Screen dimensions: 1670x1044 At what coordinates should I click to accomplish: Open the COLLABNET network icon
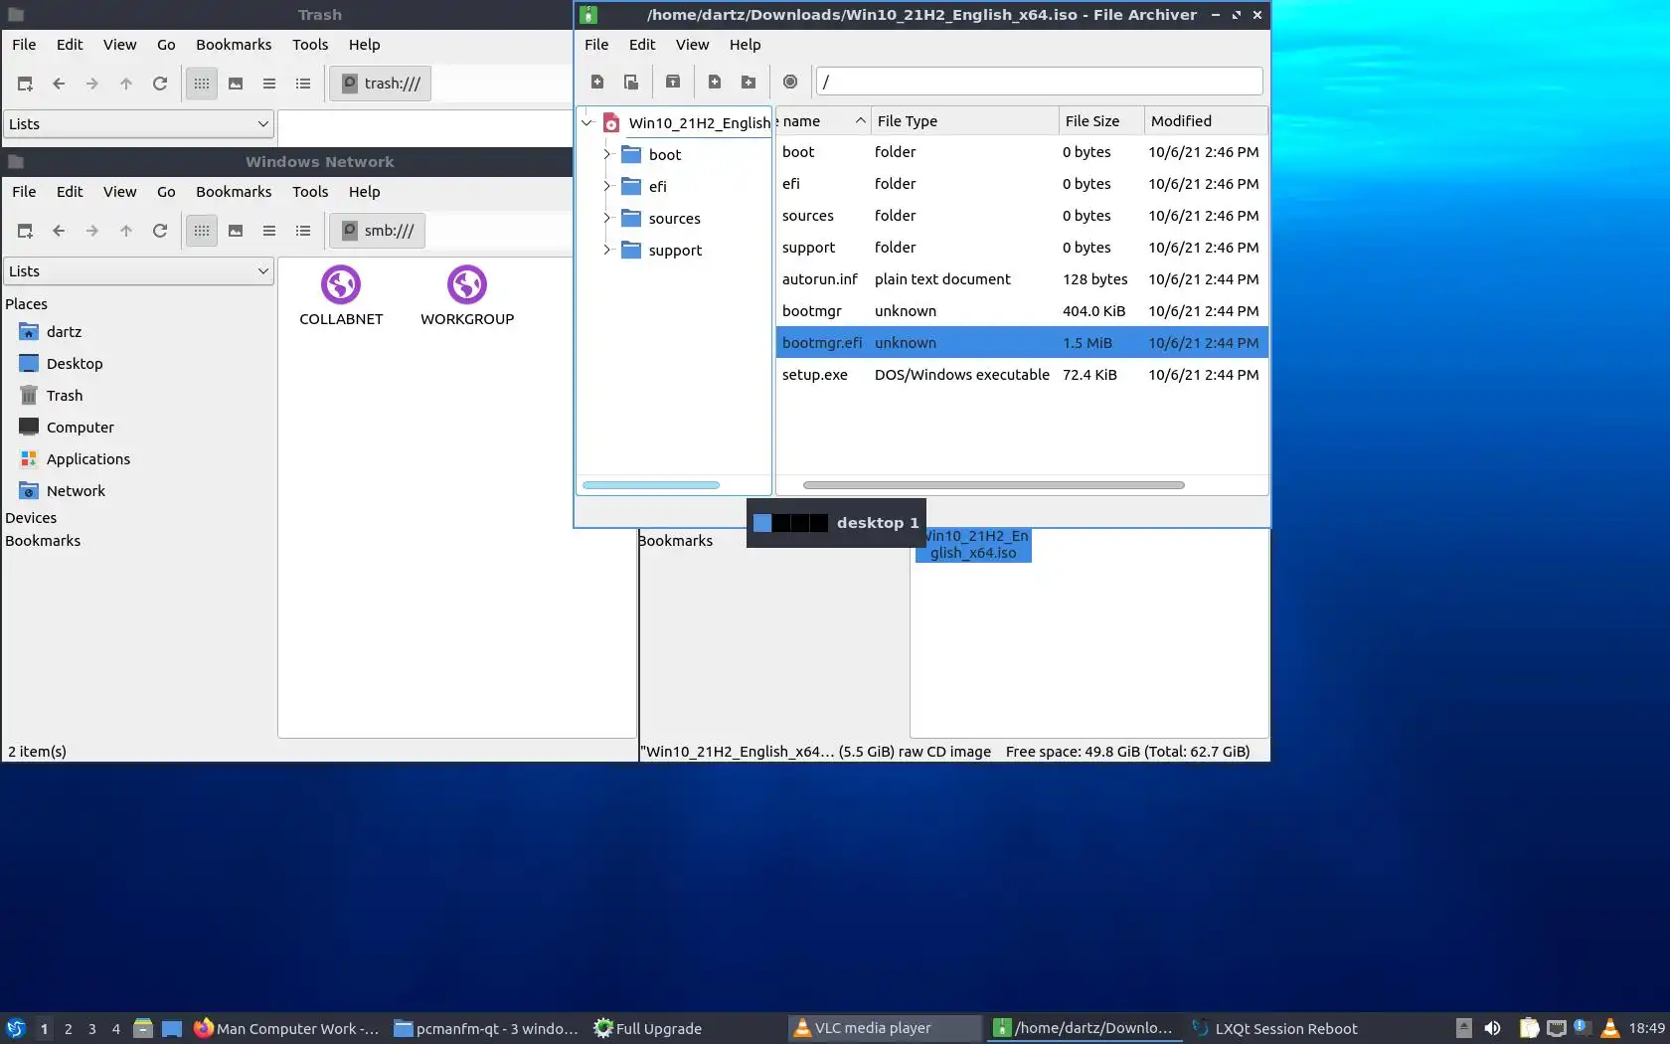(x=341, y=296)
